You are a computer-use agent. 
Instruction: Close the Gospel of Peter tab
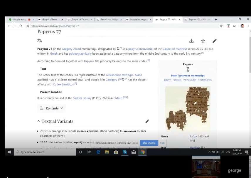click(x=63, y=20)
